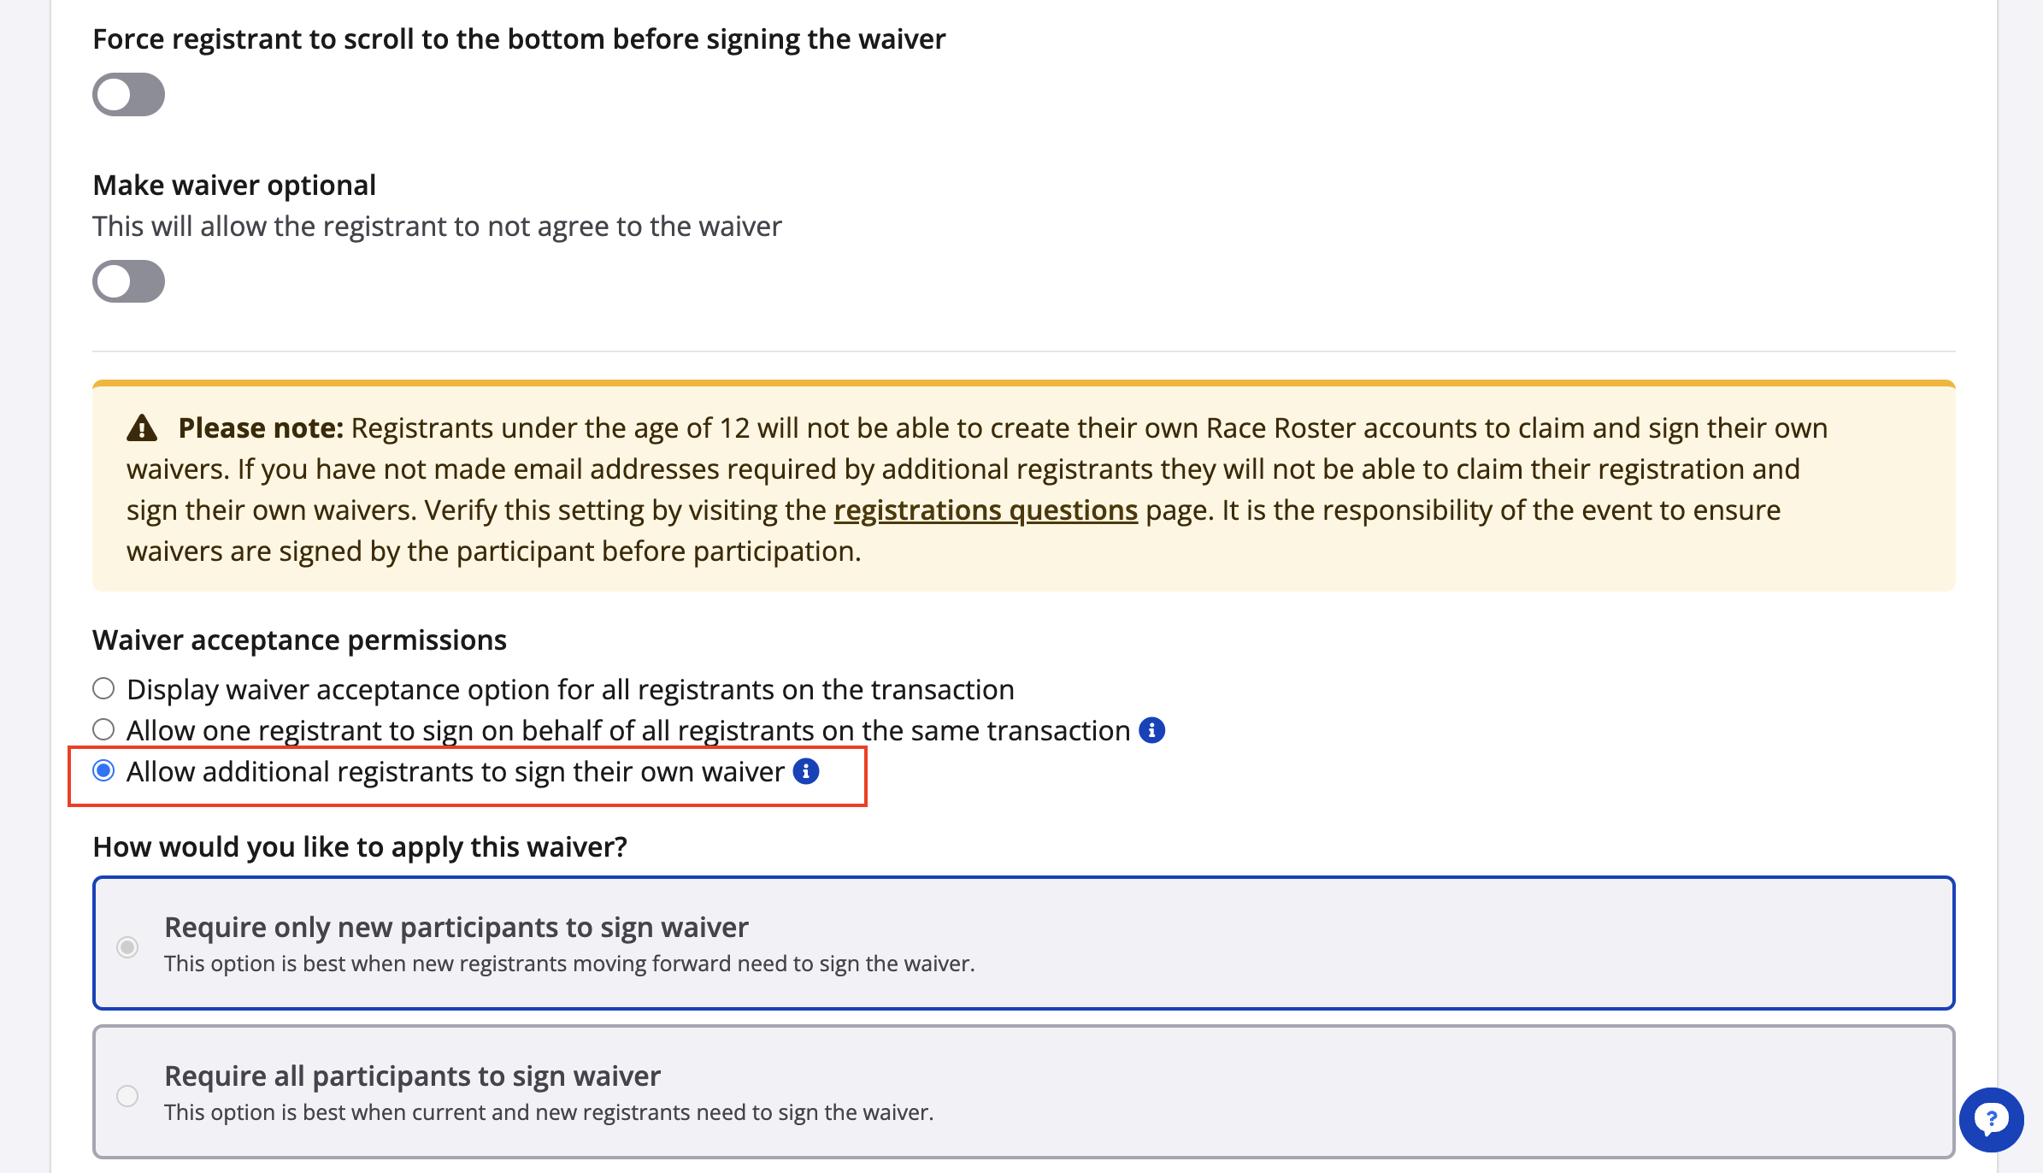The image size is (2043, 1173).
Task: Click the 'Waiver acceptance permissions' heading
Action: [x=299, y=640]
